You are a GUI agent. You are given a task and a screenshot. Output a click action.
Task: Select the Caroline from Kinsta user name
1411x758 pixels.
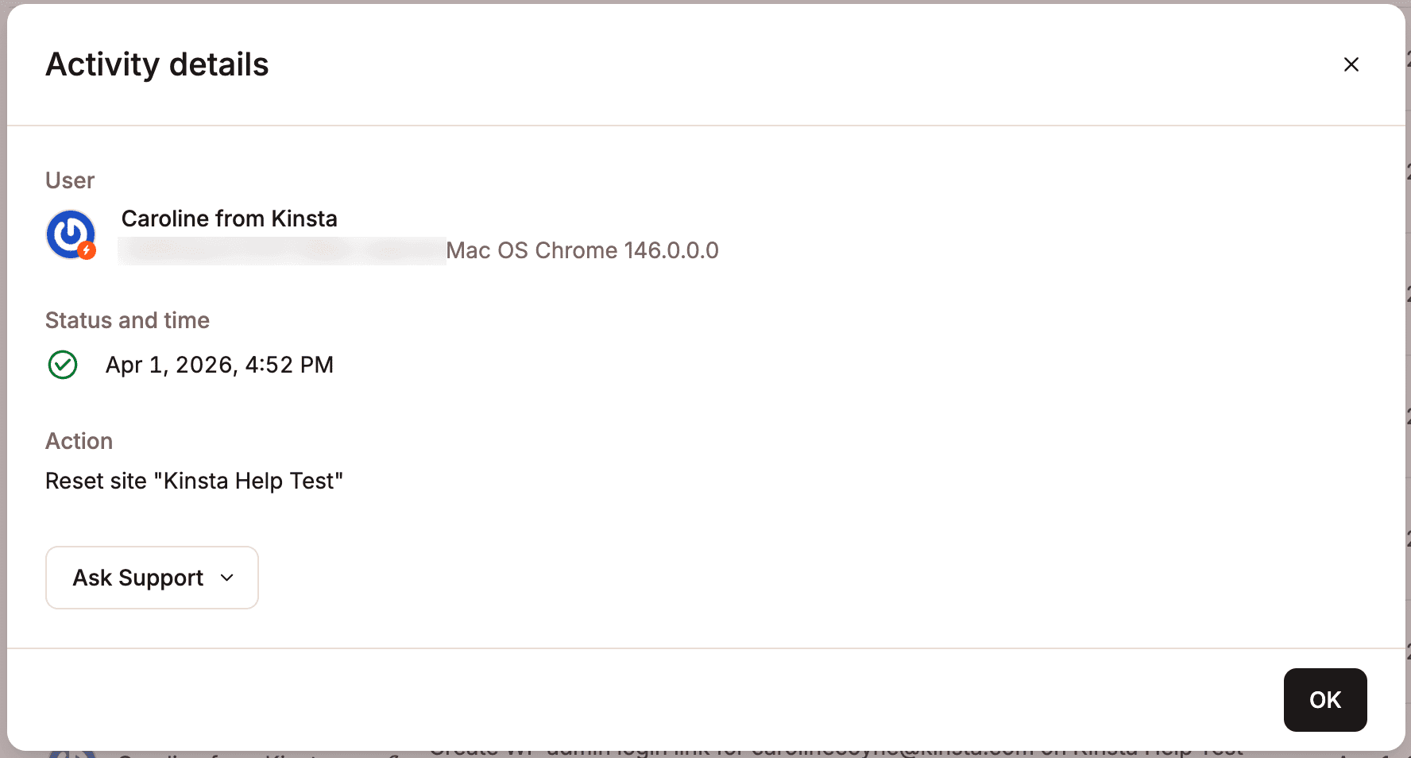click(229, 219)
